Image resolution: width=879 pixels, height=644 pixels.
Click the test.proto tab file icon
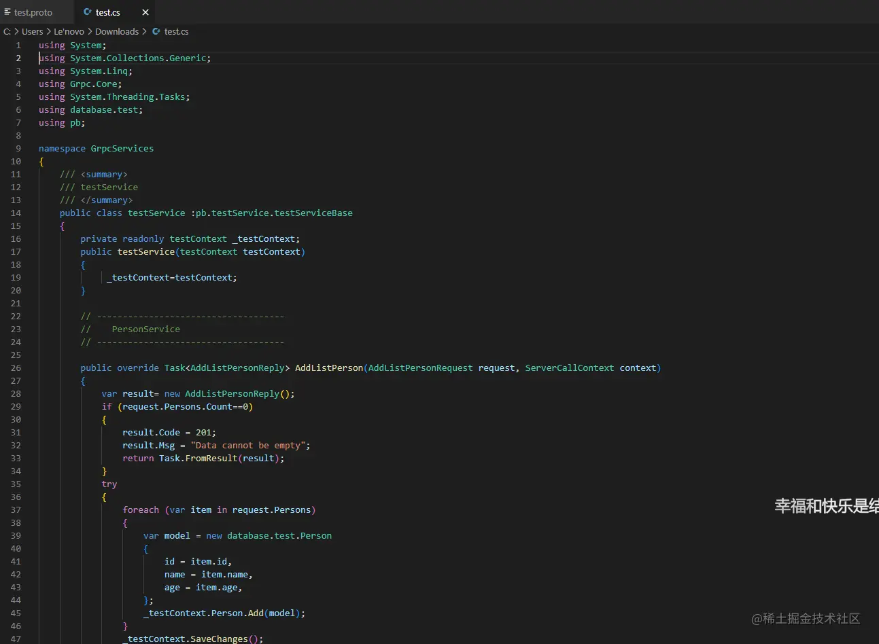(7, 12)
